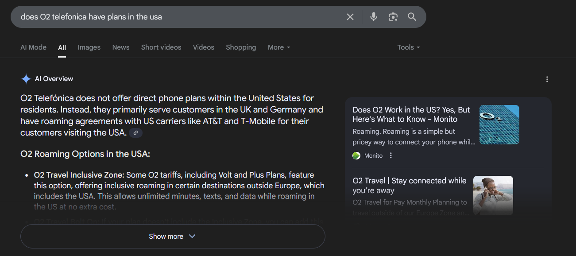576x256 pixels.
Task: Start voice search with the microphone icon
Action: pos(374,17)
